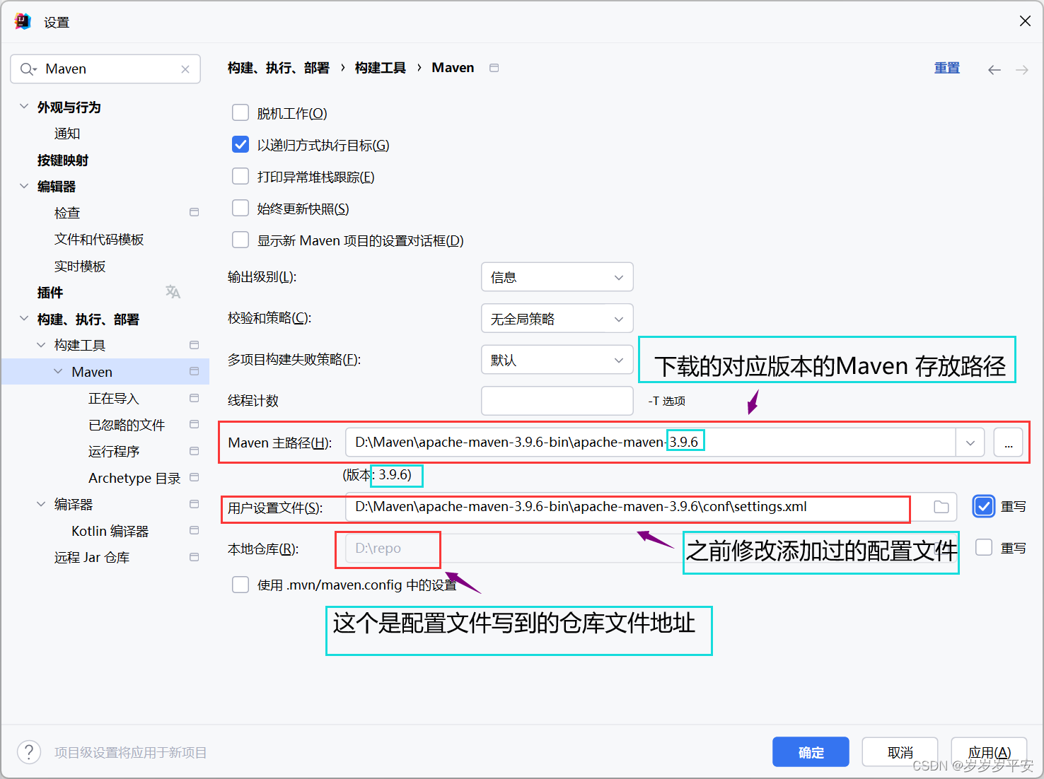Select 通知 in settings tree
Image resolution: width=1044 pixels, height=779 pixels.
pos(67,134)
